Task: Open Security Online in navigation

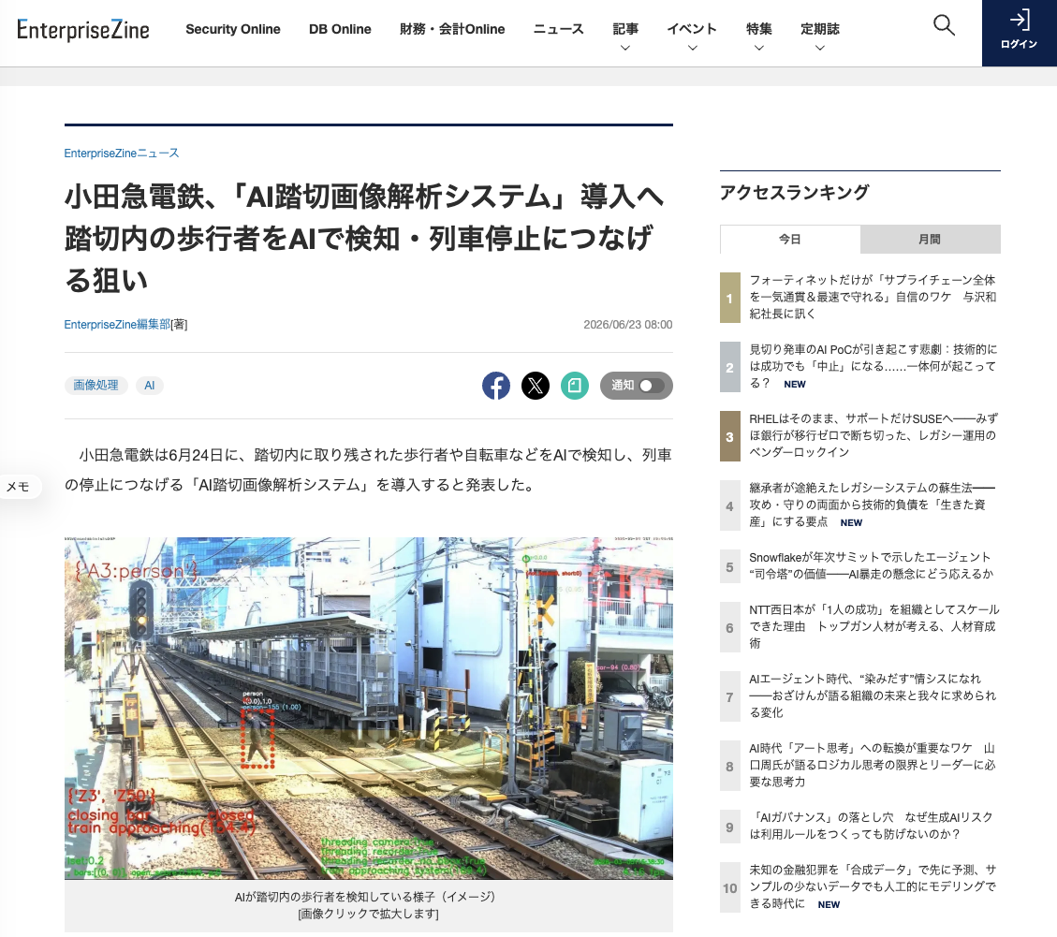Action: [232, 29]
